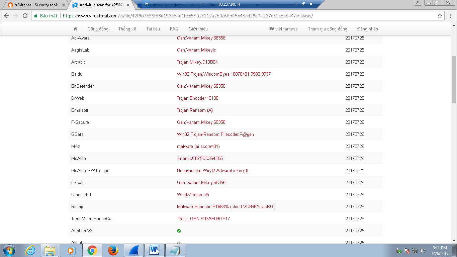457x257 pixels.
Task: Bookmark this page with the star icon
Action: tap(440, 16)
